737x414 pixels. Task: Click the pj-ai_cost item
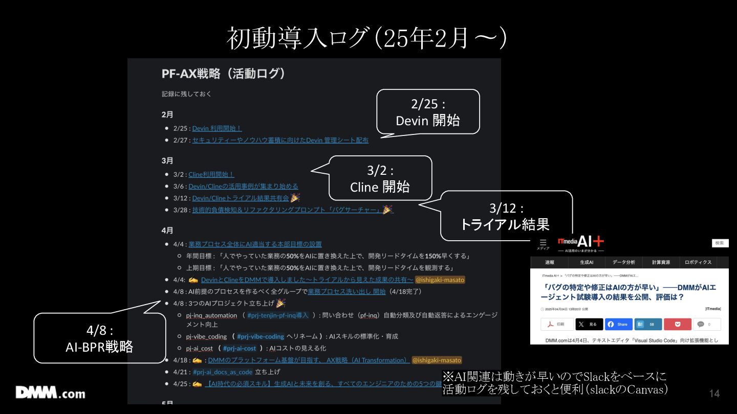pyautogui.click(x=200, y=349)
